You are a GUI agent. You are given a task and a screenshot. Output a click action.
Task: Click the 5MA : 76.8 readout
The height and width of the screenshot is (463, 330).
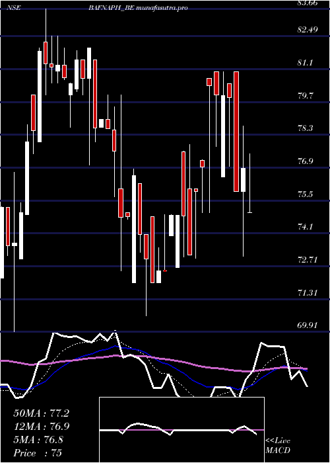(38, 440)
